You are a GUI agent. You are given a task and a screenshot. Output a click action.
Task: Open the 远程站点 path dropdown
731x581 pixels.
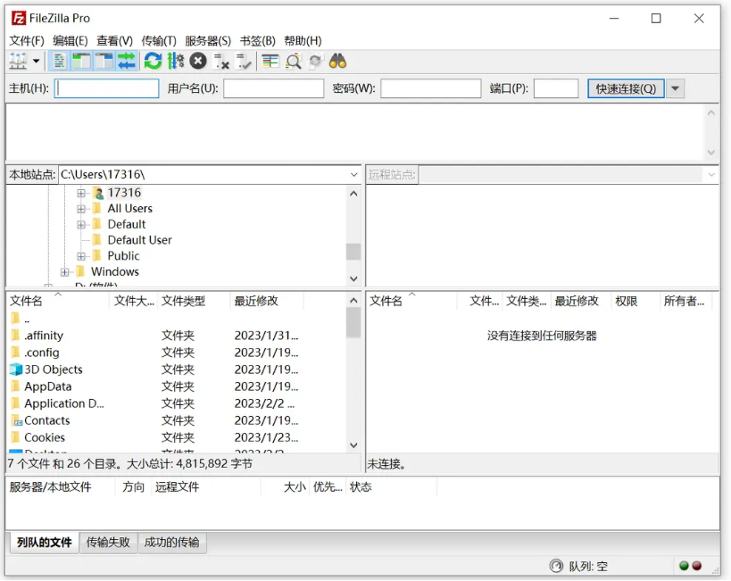coord(711,175)
